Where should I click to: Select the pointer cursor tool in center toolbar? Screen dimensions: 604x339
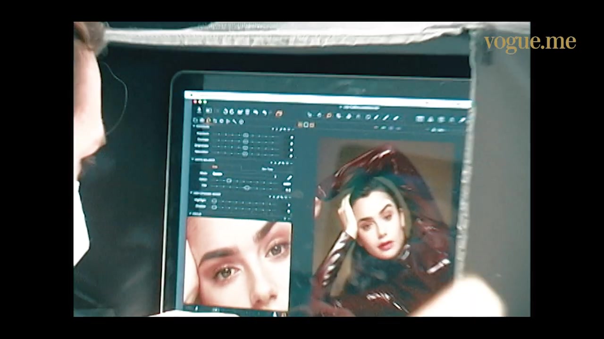(310, 115)
